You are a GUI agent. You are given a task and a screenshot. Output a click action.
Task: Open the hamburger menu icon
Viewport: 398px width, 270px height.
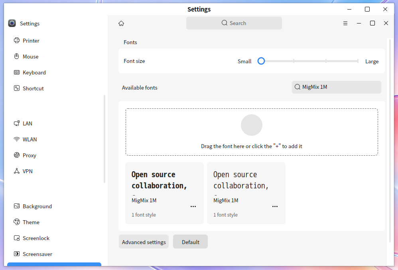tap(345, 23)
